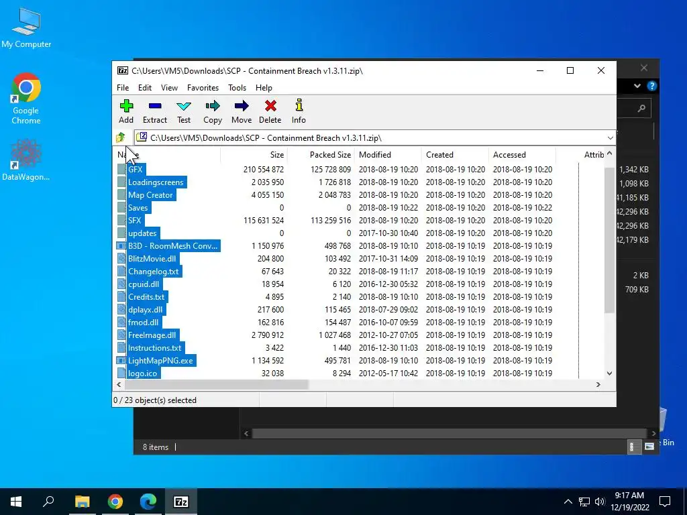Click the horizontal scrollbar left arrow

coord(119,384)
